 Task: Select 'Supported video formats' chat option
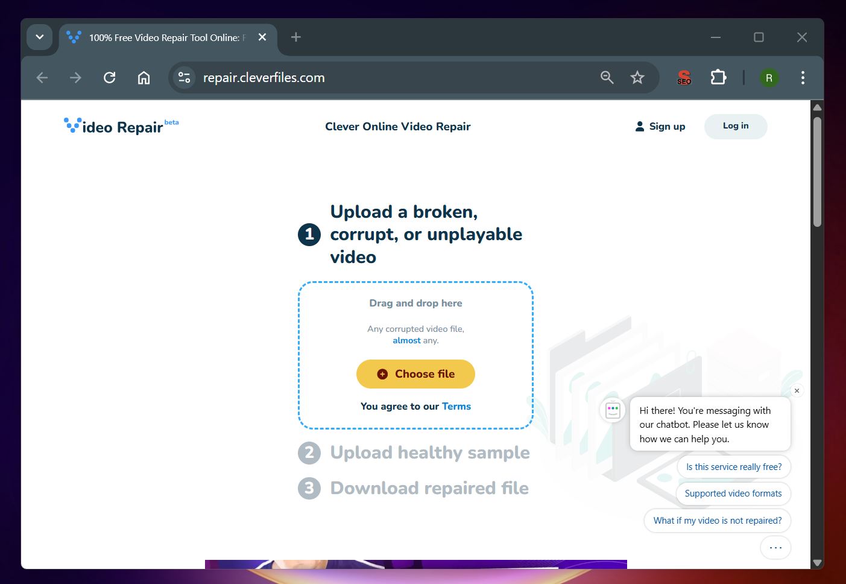coord(733,494)
